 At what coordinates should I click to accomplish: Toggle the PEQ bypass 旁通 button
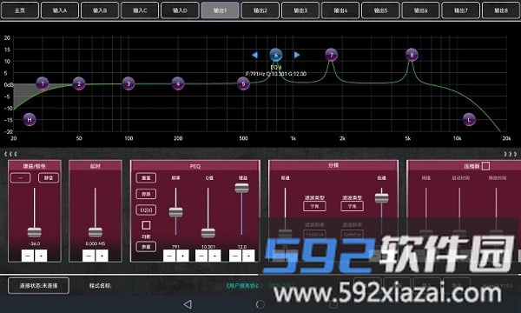coord(146,194)
